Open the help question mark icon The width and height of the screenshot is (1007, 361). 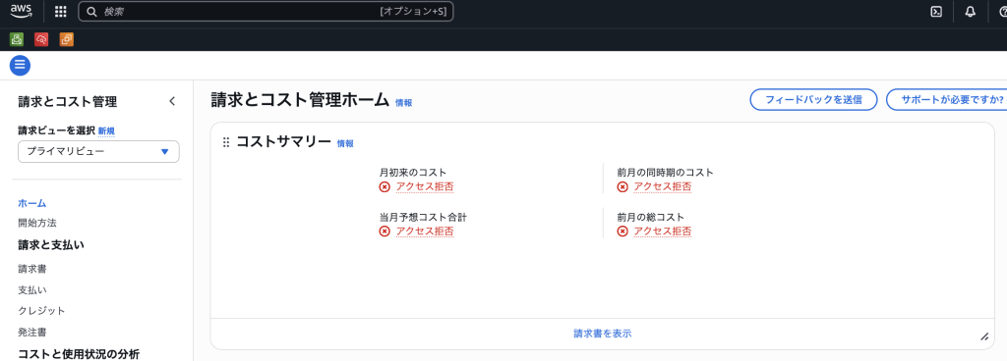tap(1003, 12)
